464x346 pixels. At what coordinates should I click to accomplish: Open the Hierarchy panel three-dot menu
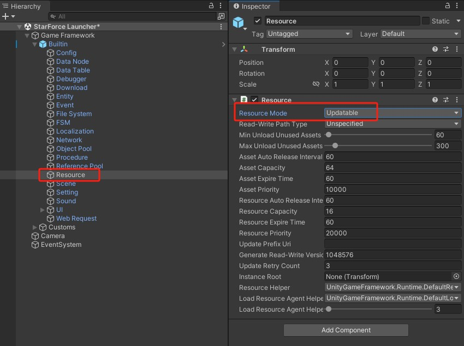point(220,6)
